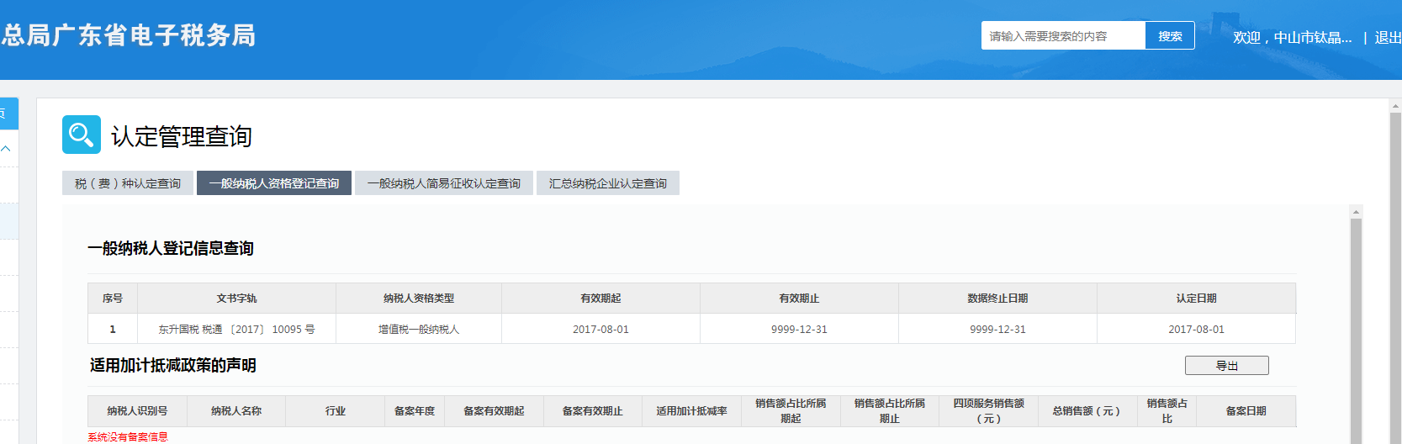Focus the search box 请输入需要搜索的内容
Image resolution: width=1402 pixels, height=444 pixels.
[x=1063, y=36]
